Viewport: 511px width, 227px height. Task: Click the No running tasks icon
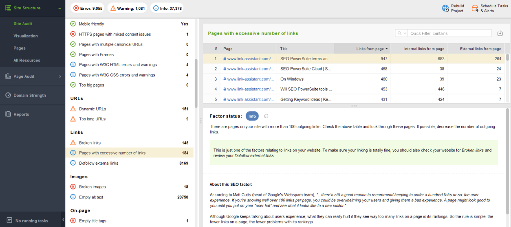[x=9, y=220]
